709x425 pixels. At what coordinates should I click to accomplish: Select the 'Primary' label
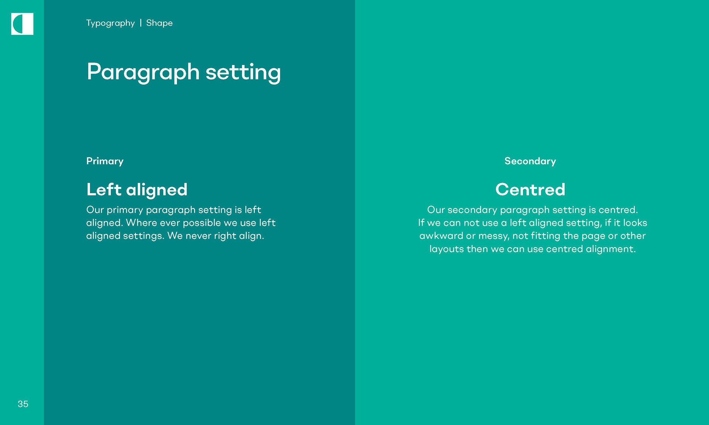click(x=105, y=161)
